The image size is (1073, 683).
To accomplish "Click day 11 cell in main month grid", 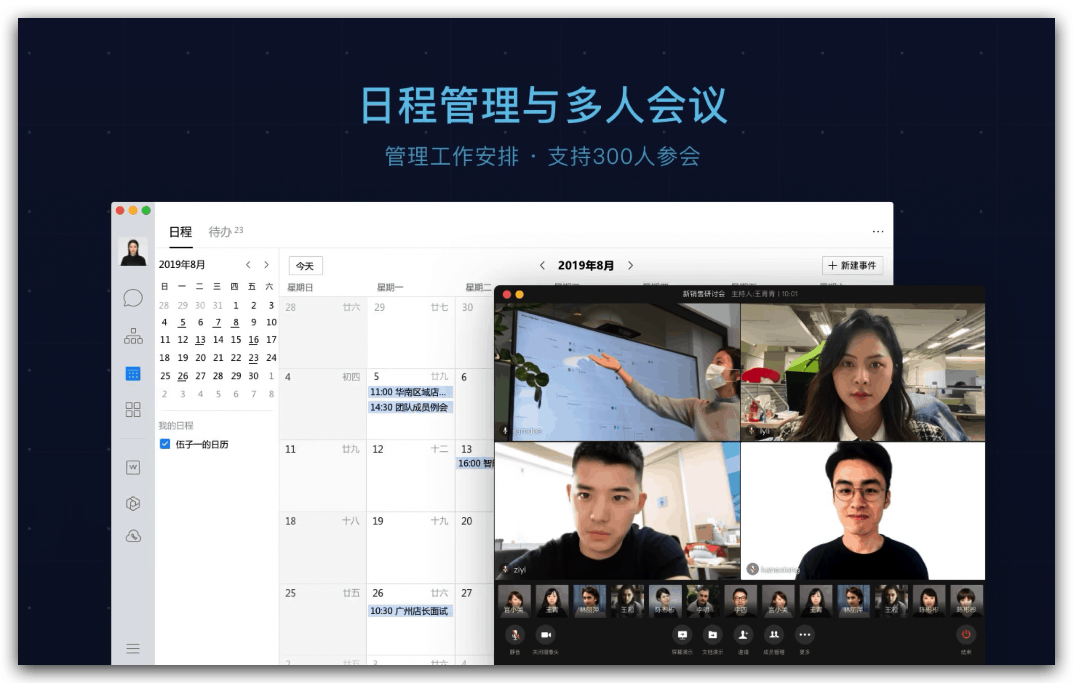I will click(323, 476).
